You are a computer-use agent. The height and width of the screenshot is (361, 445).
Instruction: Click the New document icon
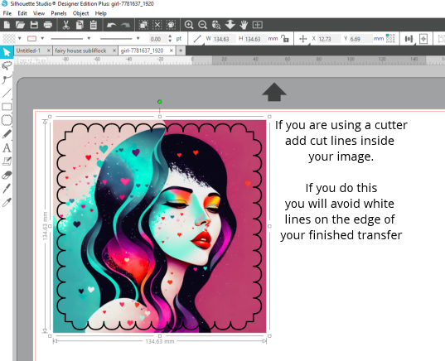coord(7,25)
